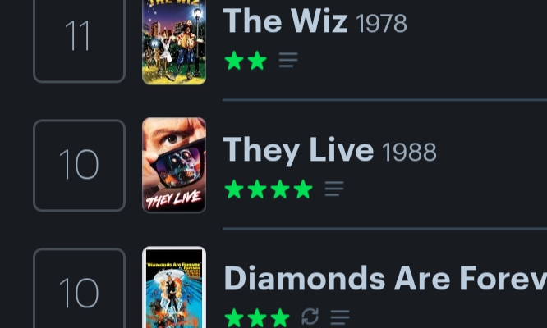Open the Diamonds Are Forever title link
547x328 pixels.
point(385,278)
